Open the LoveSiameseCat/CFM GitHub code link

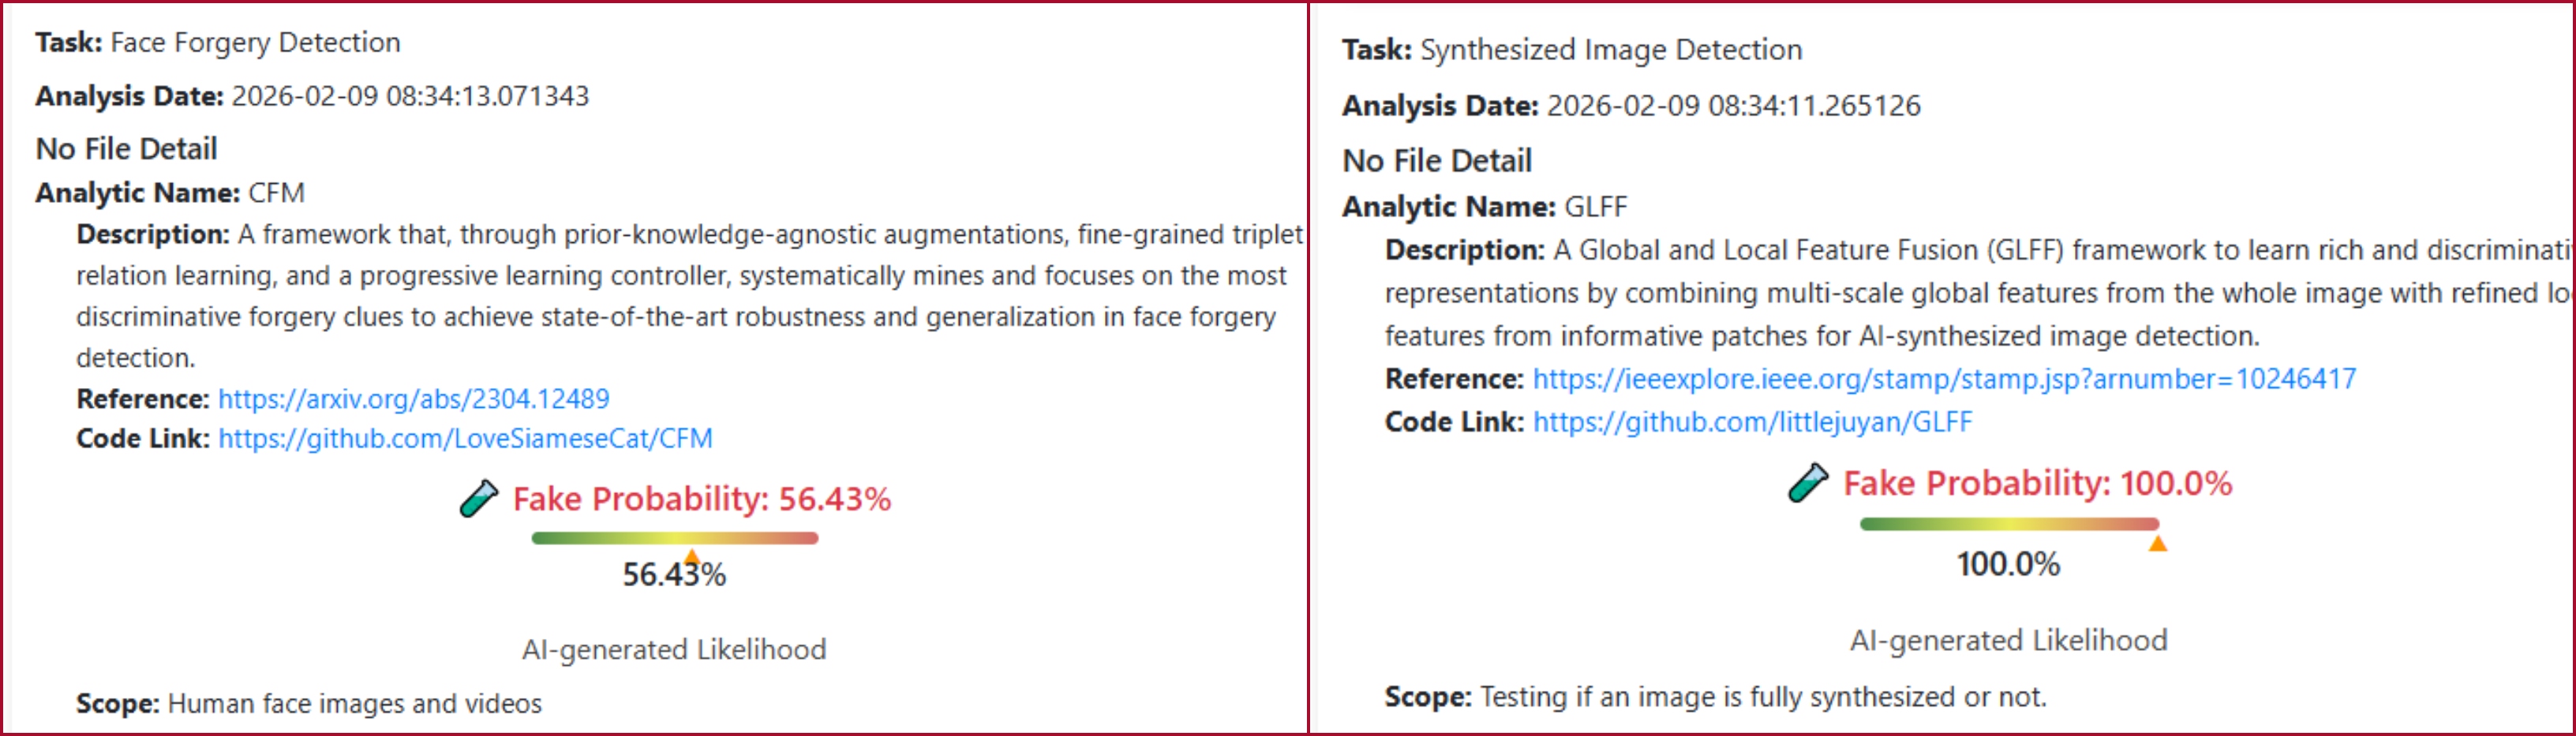coord(465,439)
